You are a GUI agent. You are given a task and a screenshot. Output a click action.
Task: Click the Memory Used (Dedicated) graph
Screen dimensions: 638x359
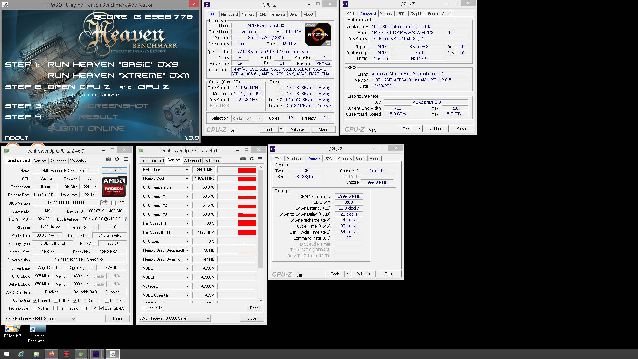pos(237,250)
